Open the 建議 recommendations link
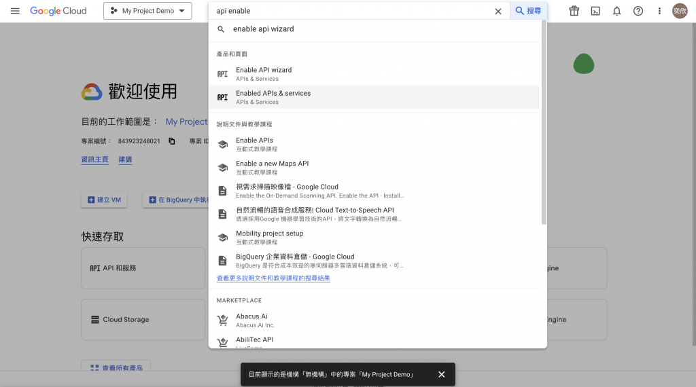The height and width of the screenshot is (387, 696). [x=125, y=159]
